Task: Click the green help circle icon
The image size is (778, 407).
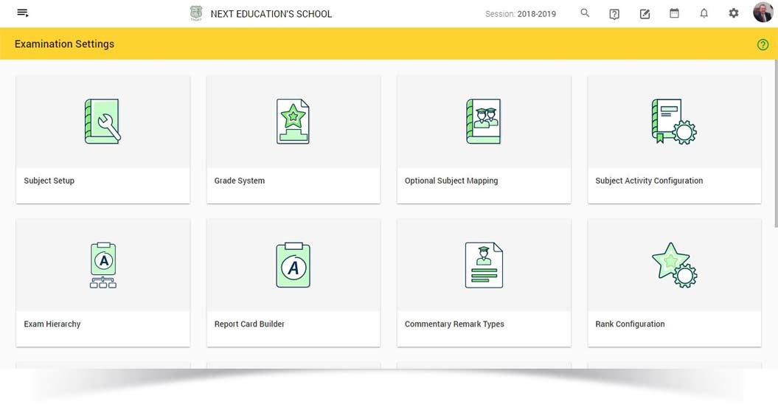Action: [763, 44]
